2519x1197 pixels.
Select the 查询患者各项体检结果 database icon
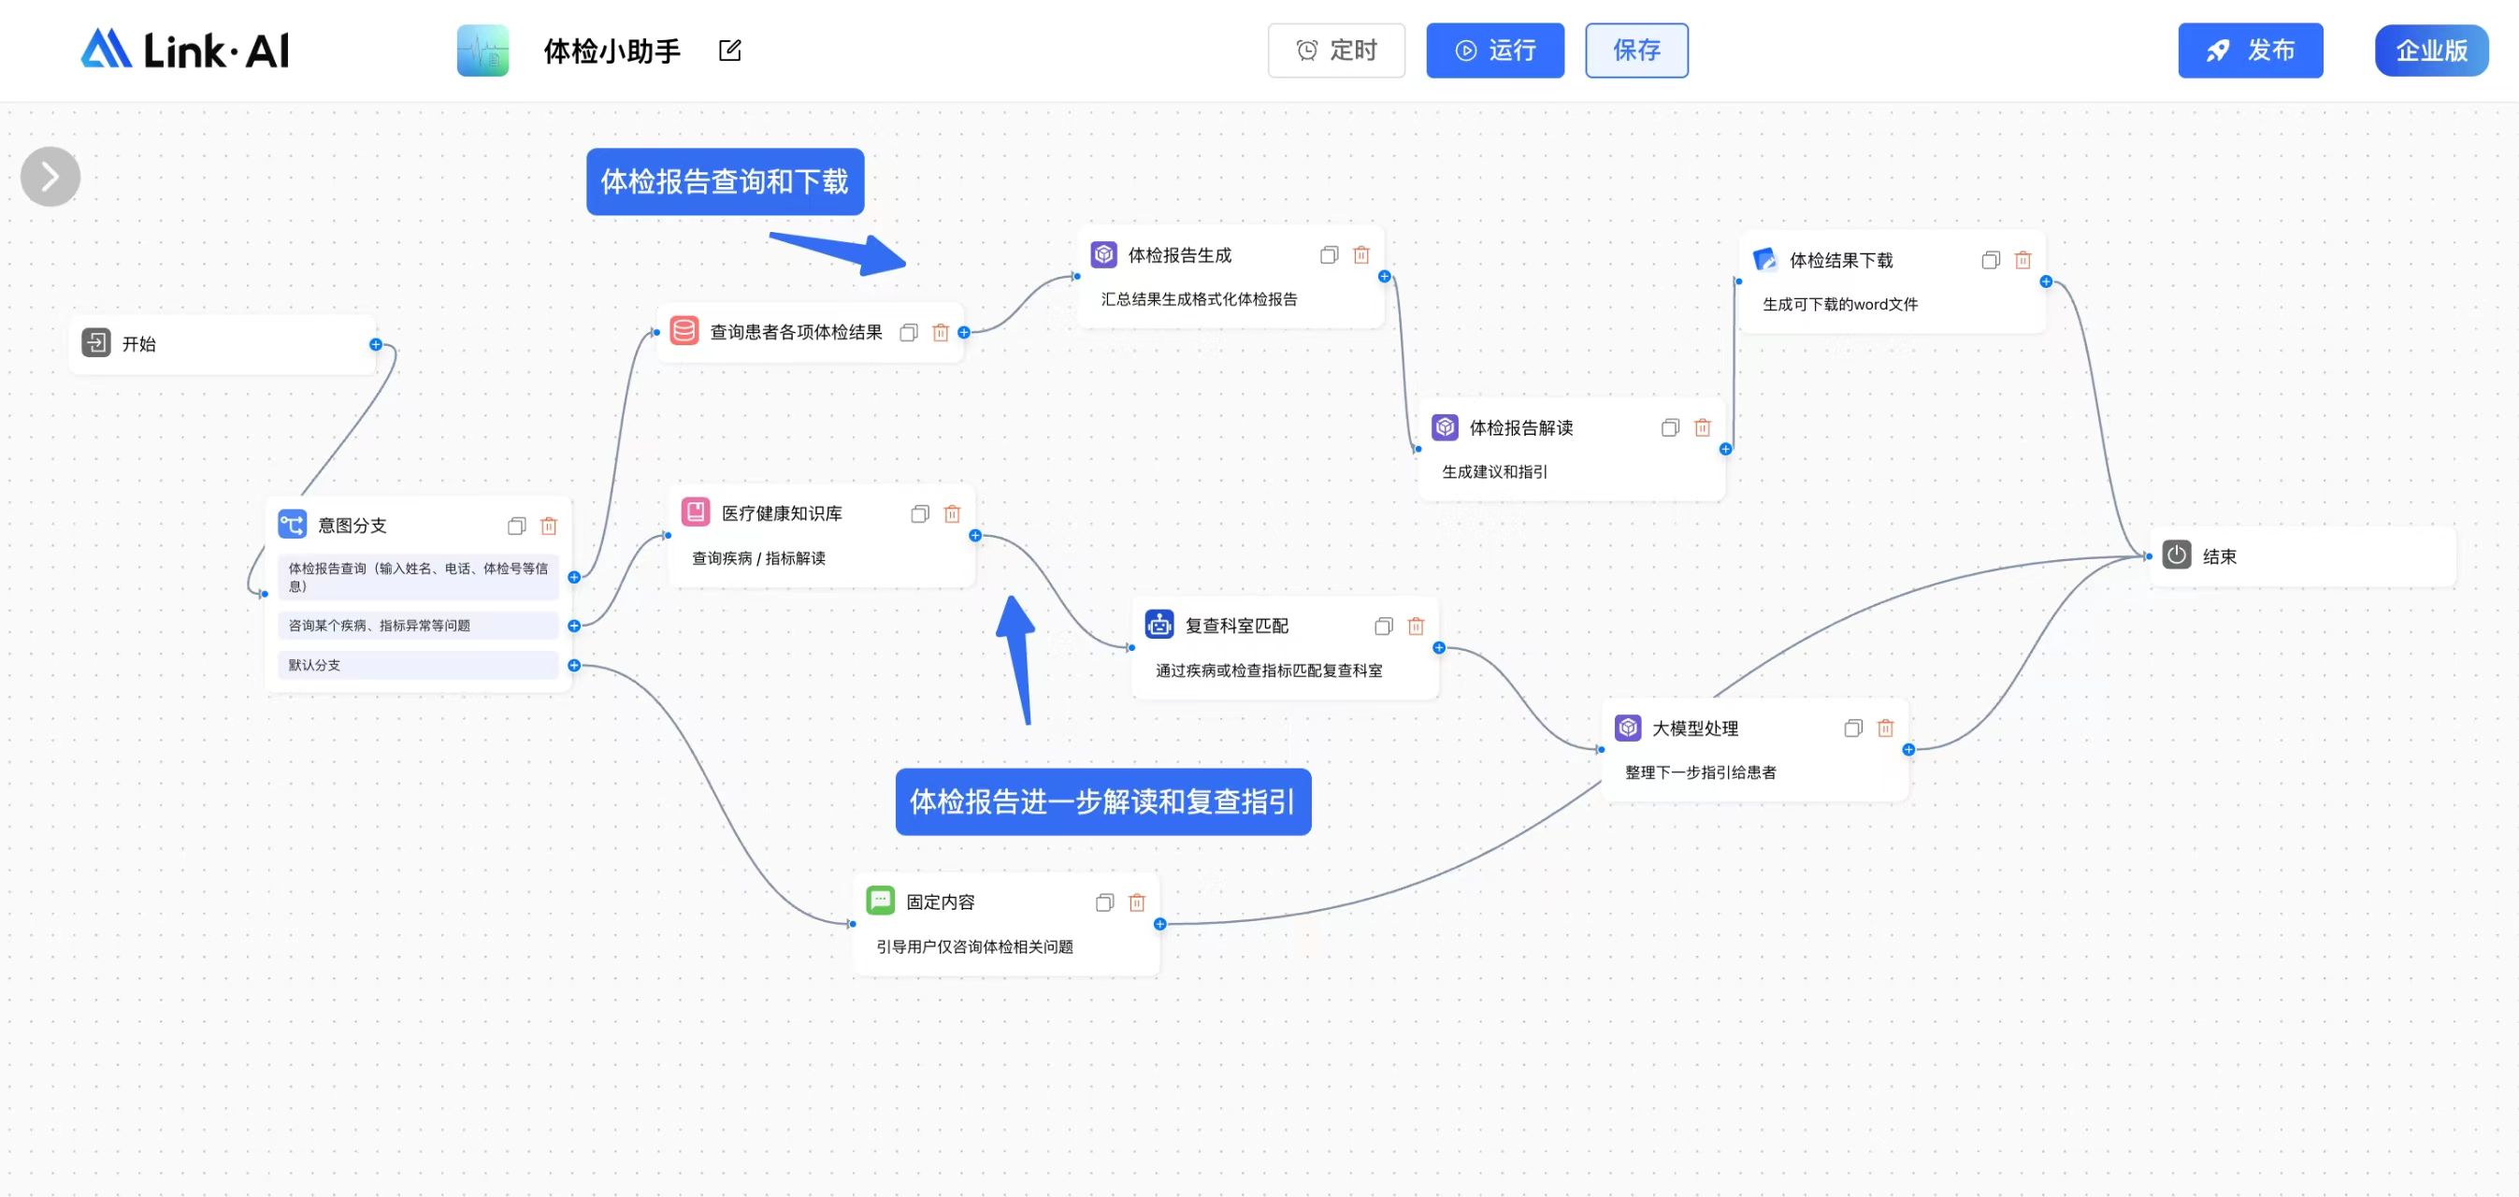coord(684,330)
